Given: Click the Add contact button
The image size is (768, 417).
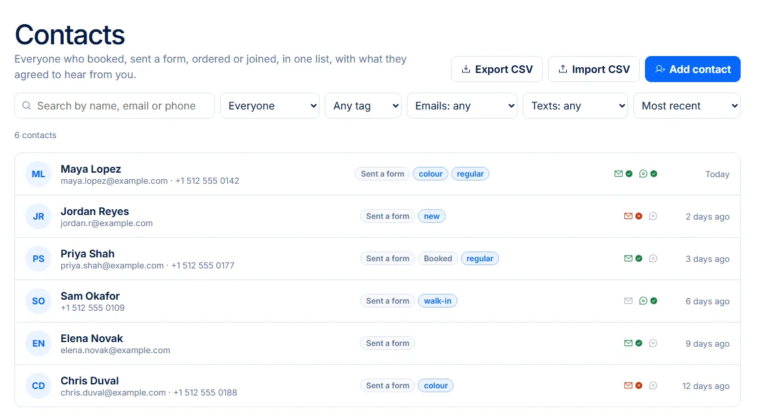Looking at the screenshot, I should 693,69.
